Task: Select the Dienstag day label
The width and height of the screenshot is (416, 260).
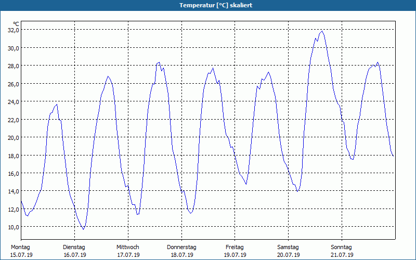Action: click(74, 248)
